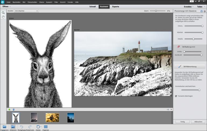This screenshot has width=207, height=131.
Task: Click the Stilbild rabbit image
Action: pos(40,64)
